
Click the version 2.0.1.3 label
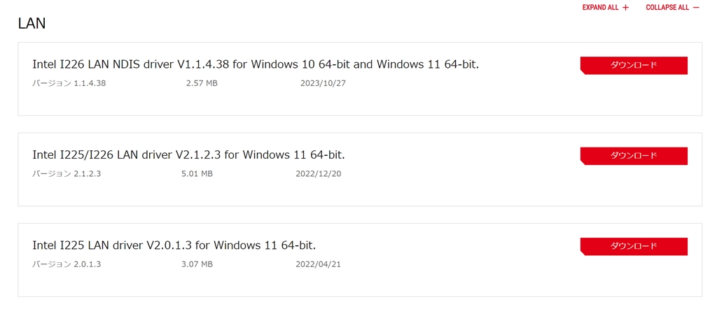(x=67, y=264)
